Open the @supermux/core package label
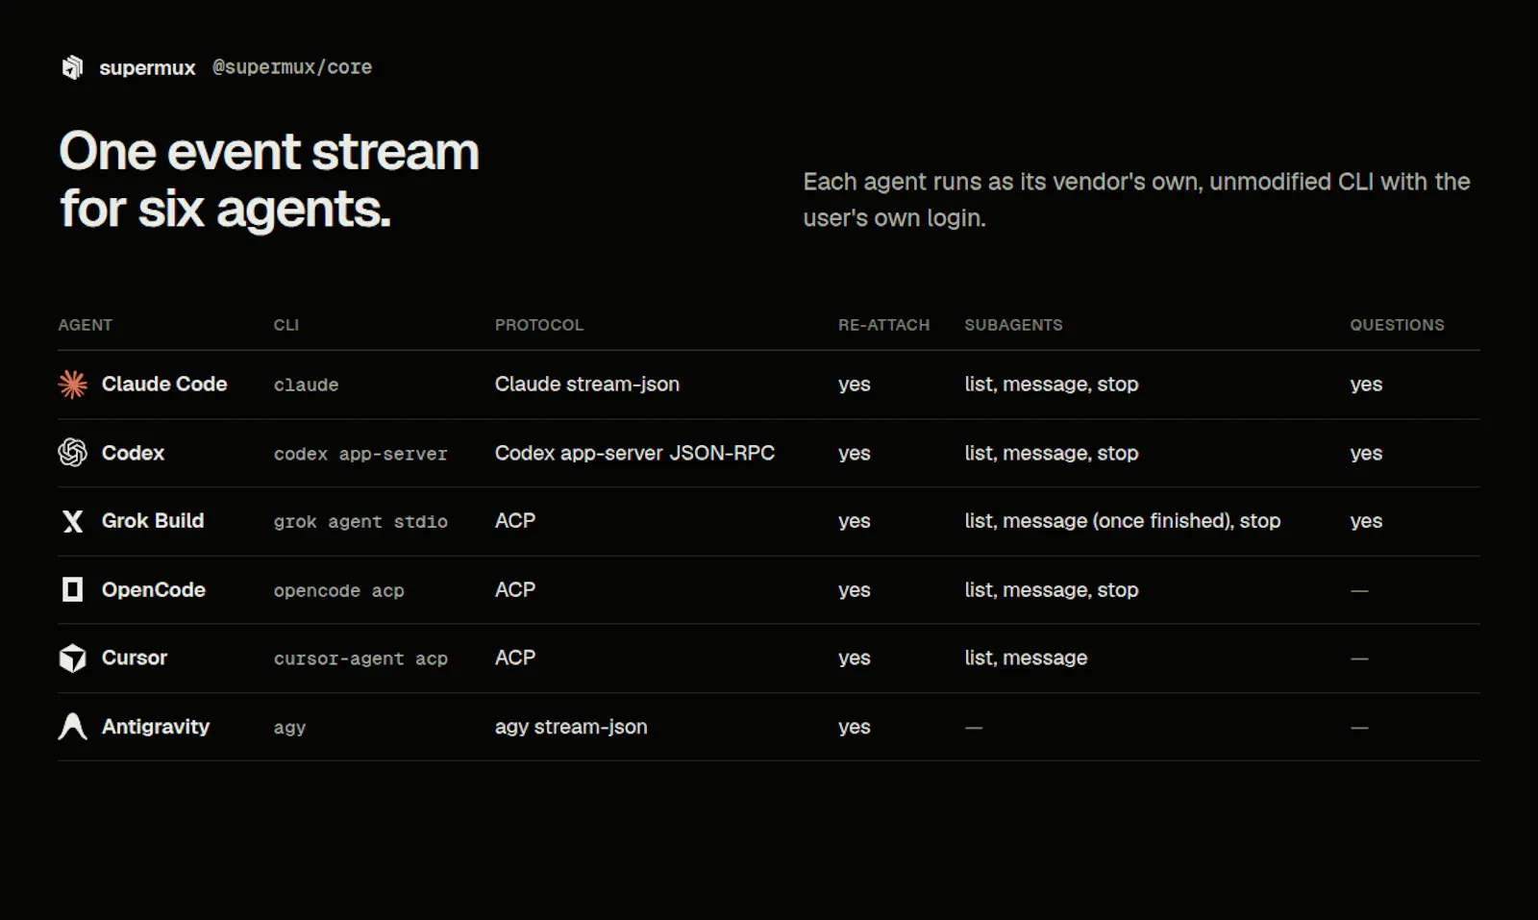Viewport: 1538px width, 920px height. coord(292,67)
